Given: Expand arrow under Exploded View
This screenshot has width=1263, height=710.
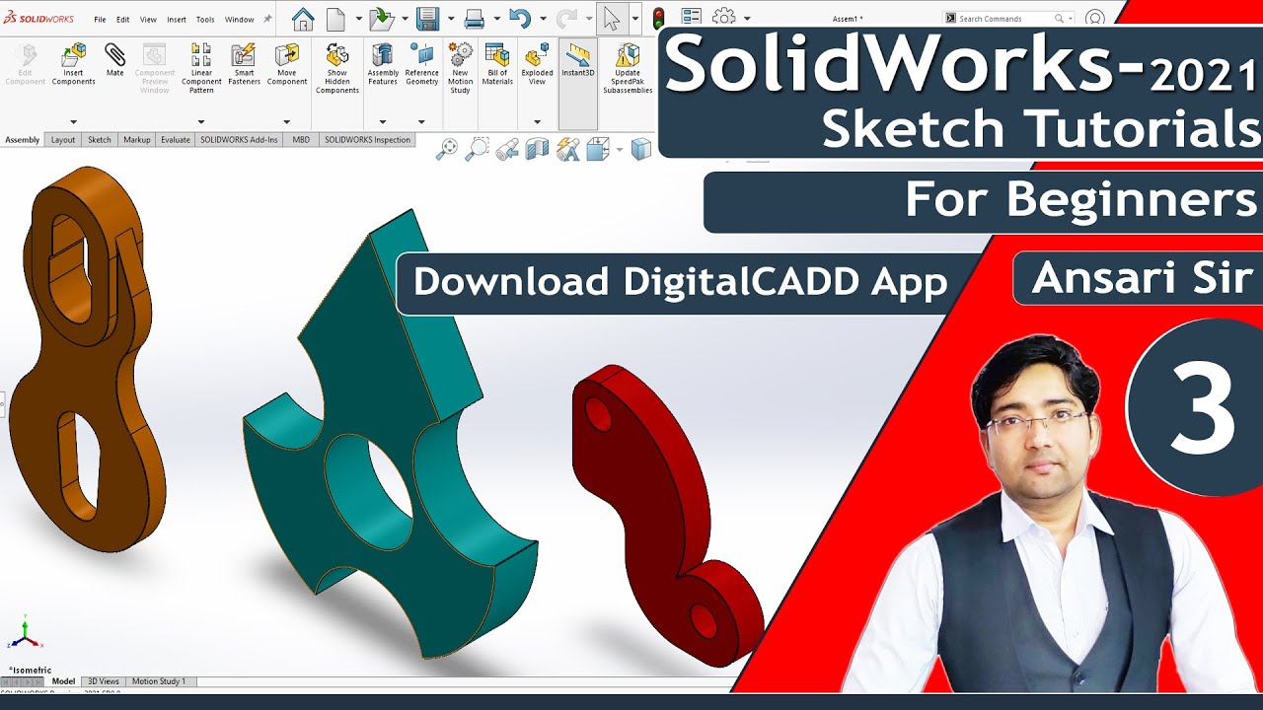Looking at the screenshot, I should (538, 122).
